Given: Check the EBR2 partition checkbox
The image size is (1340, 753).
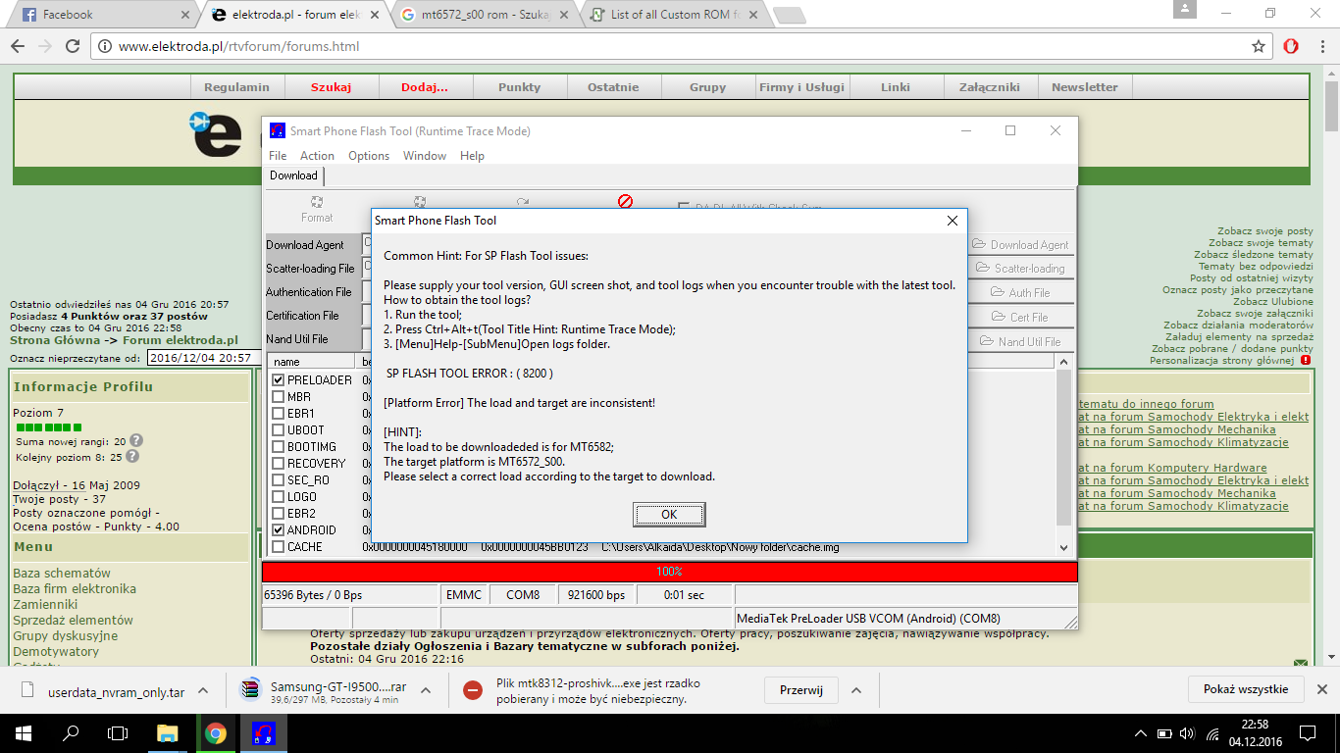Looking at the screenshot, I should point(279,514).
